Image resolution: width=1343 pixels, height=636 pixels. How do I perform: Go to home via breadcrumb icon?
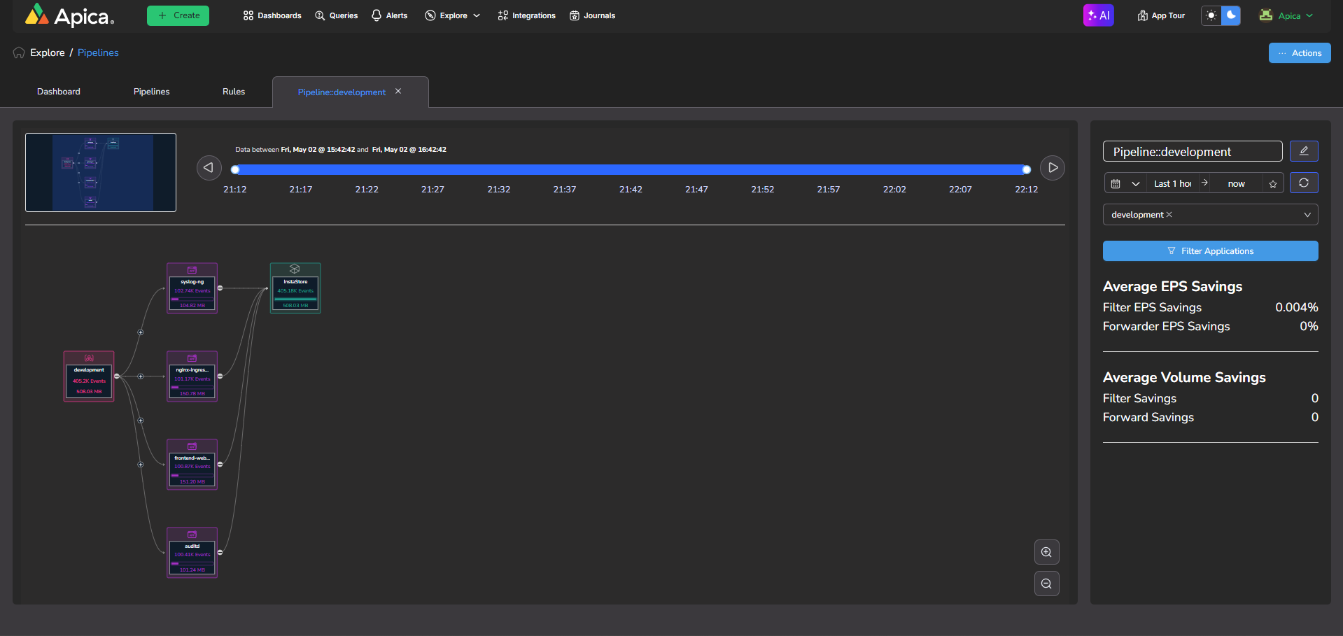pyautogui.click(x=19, y=53)
